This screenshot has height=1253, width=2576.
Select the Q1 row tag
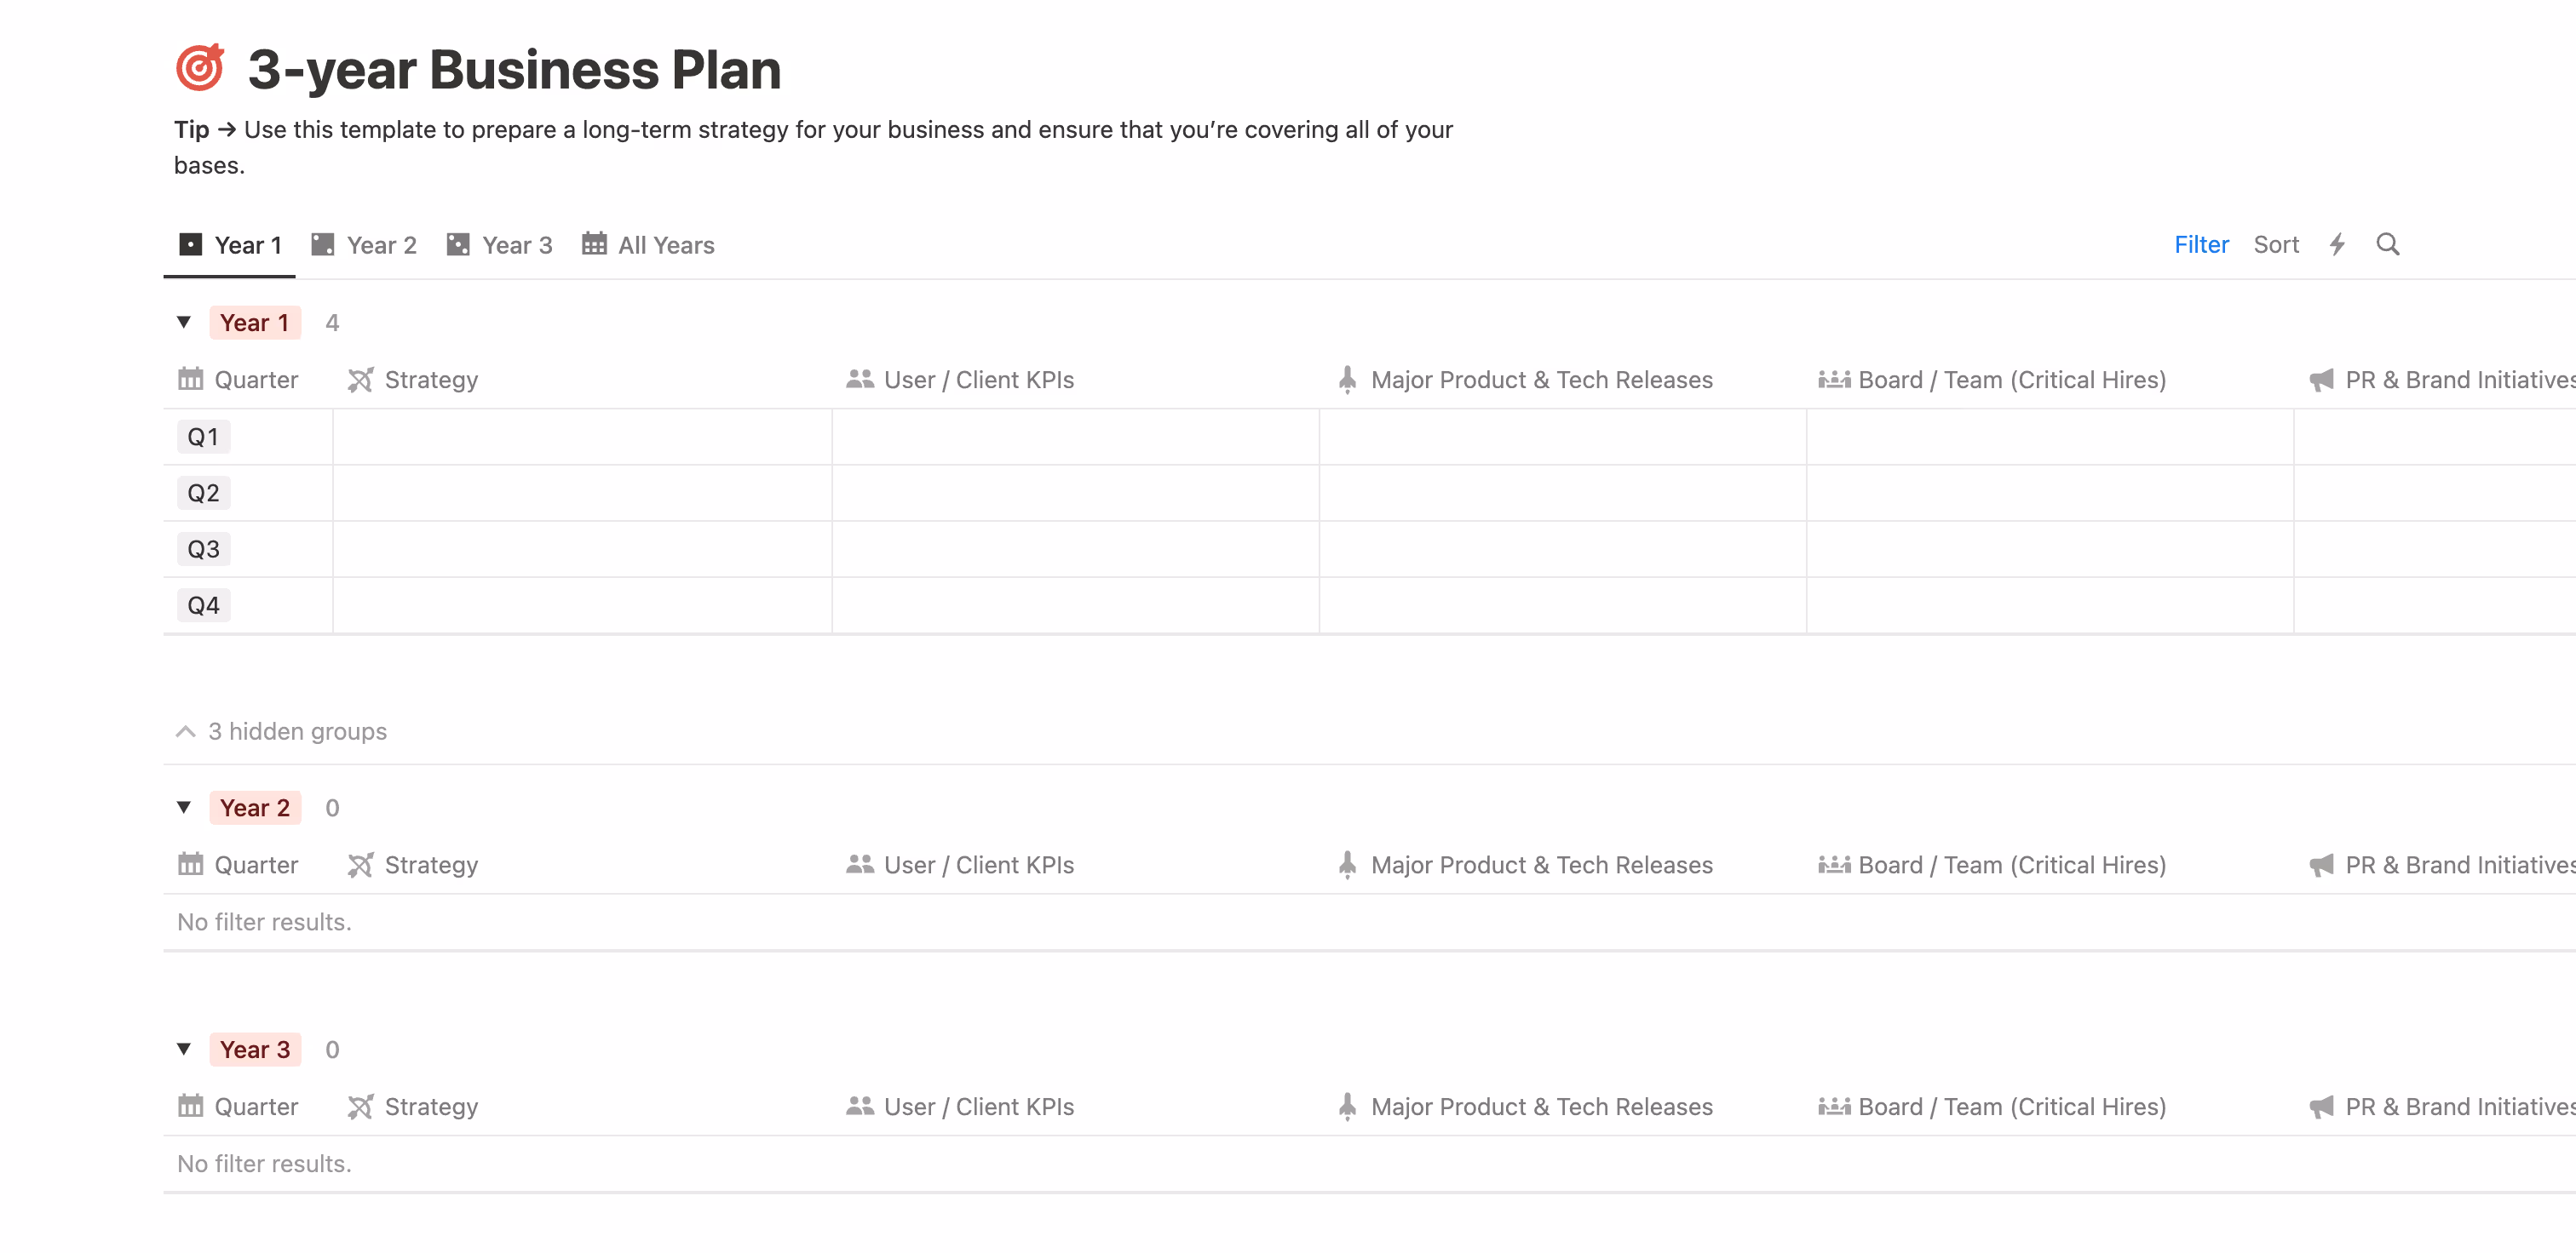[x=203, y=436]
